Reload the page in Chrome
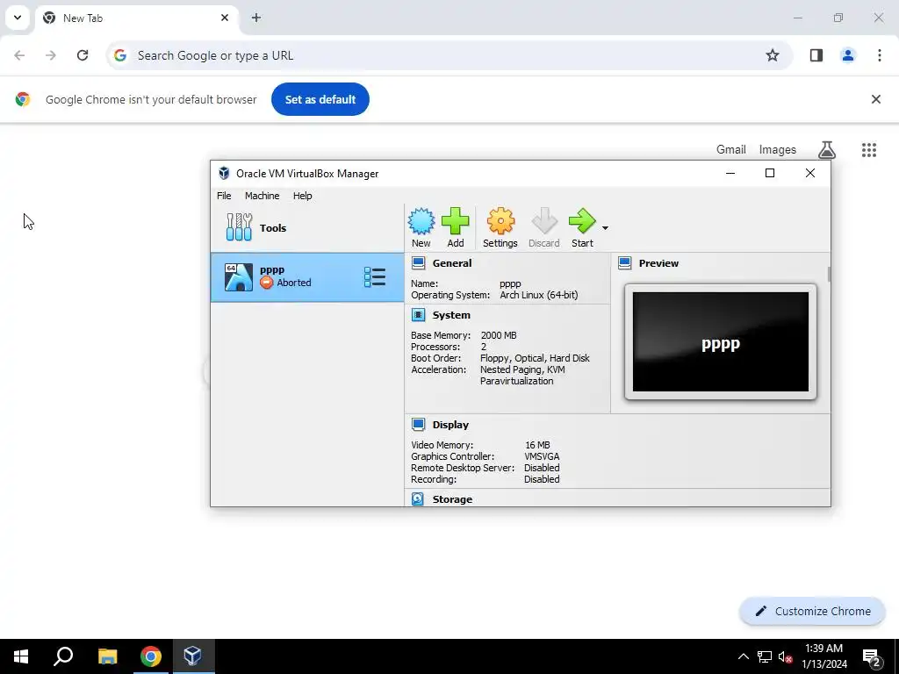The height and width of the screenshot is (674, 899). coord(83,55)
